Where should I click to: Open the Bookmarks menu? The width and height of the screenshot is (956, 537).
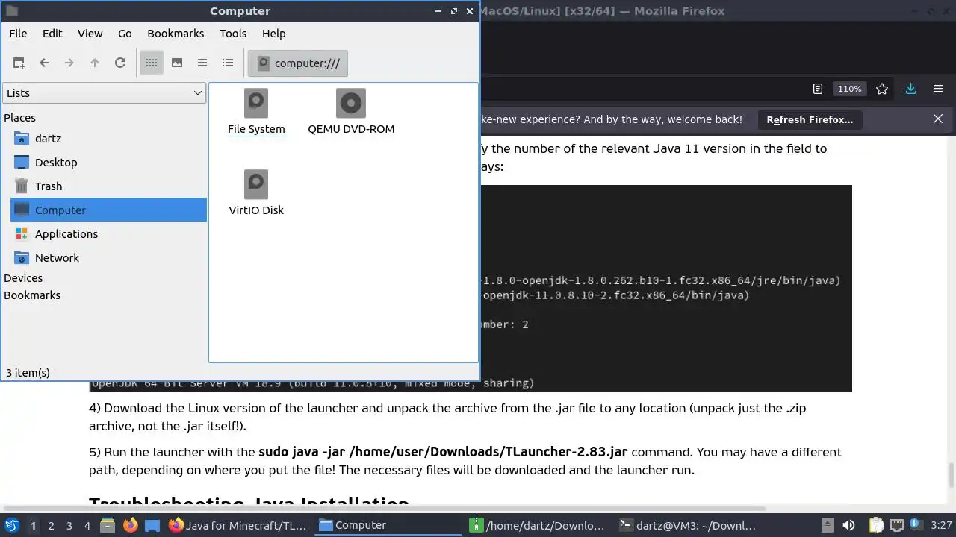(x=176, y=33)
